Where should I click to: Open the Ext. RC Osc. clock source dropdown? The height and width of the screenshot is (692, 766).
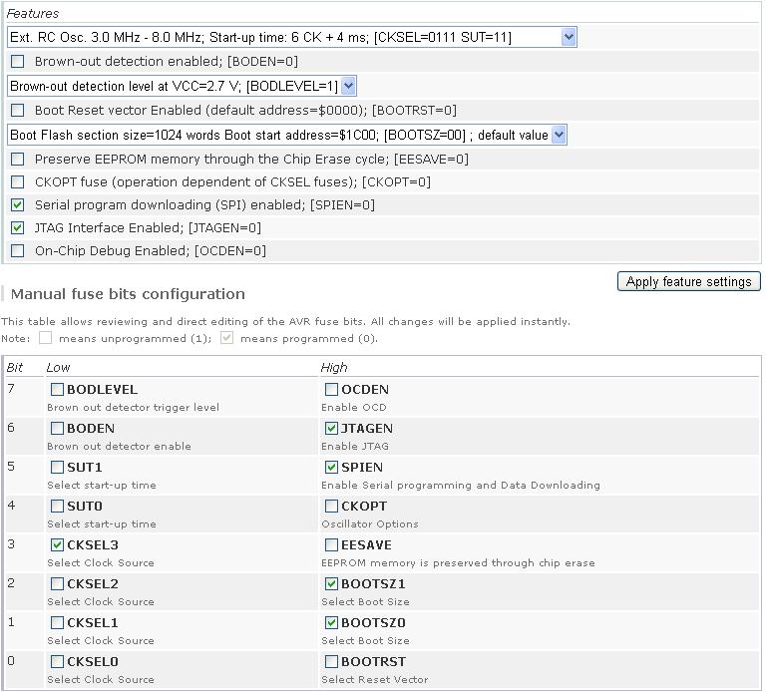(x=569, y=37)
